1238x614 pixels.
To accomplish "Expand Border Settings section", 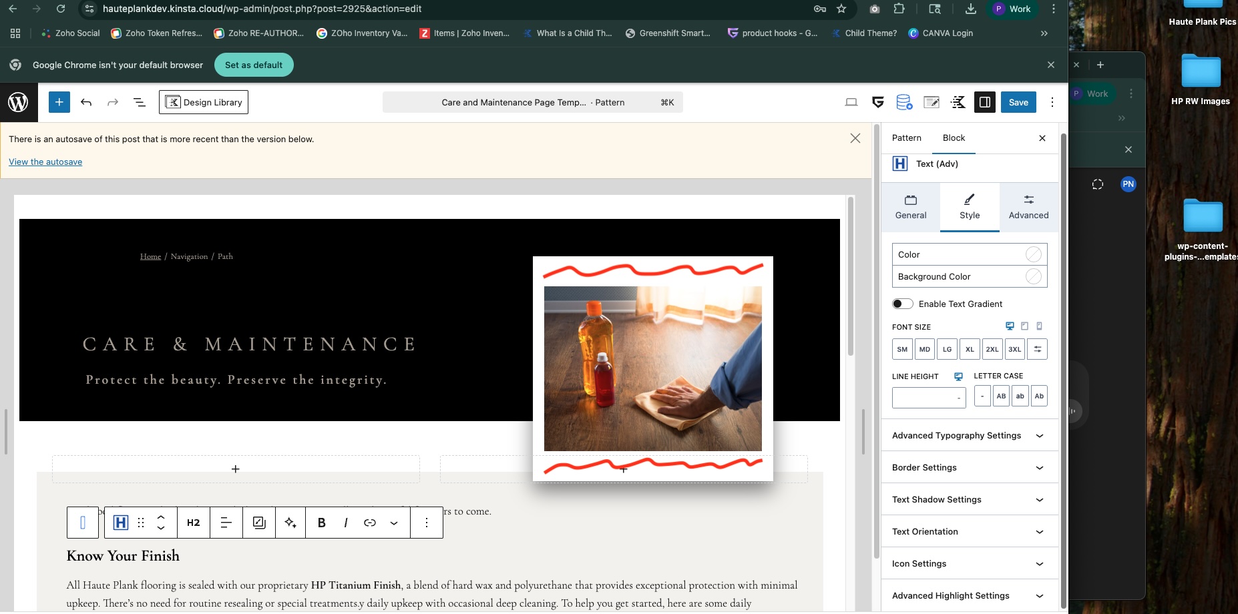I will (x=970, y=467).
